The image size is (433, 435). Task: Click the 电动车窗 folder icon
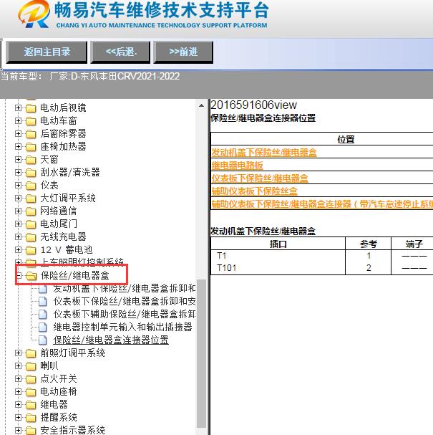(x=31, y=121)
